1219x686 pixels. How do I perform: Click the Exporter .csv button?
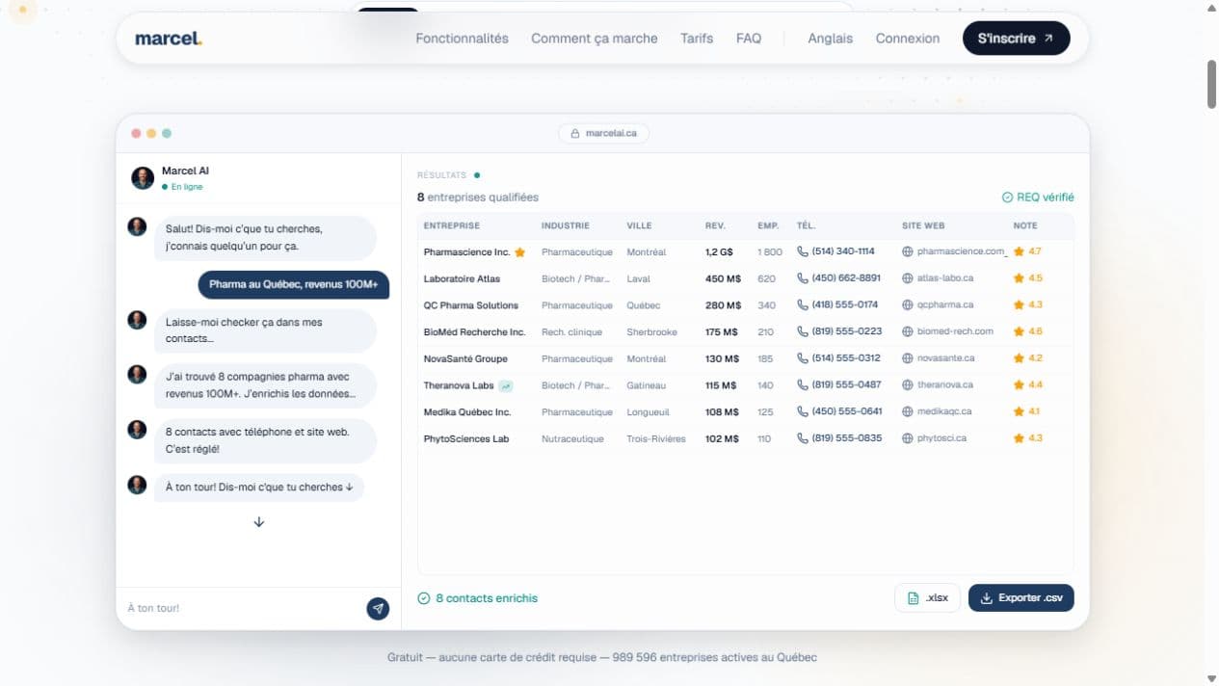coord(1021,598)
